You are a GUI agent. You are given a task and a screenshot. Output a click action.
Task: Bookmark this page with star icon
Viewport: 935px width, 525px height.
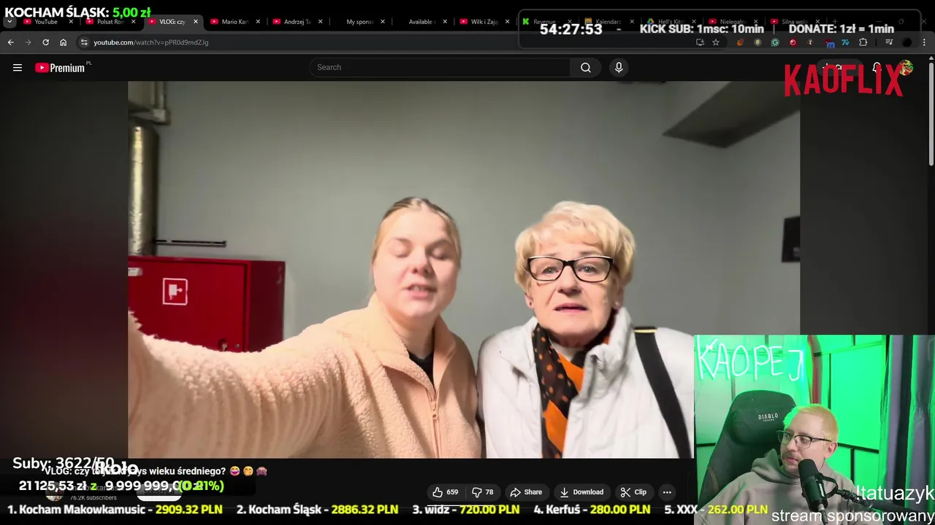click(716, 42)
